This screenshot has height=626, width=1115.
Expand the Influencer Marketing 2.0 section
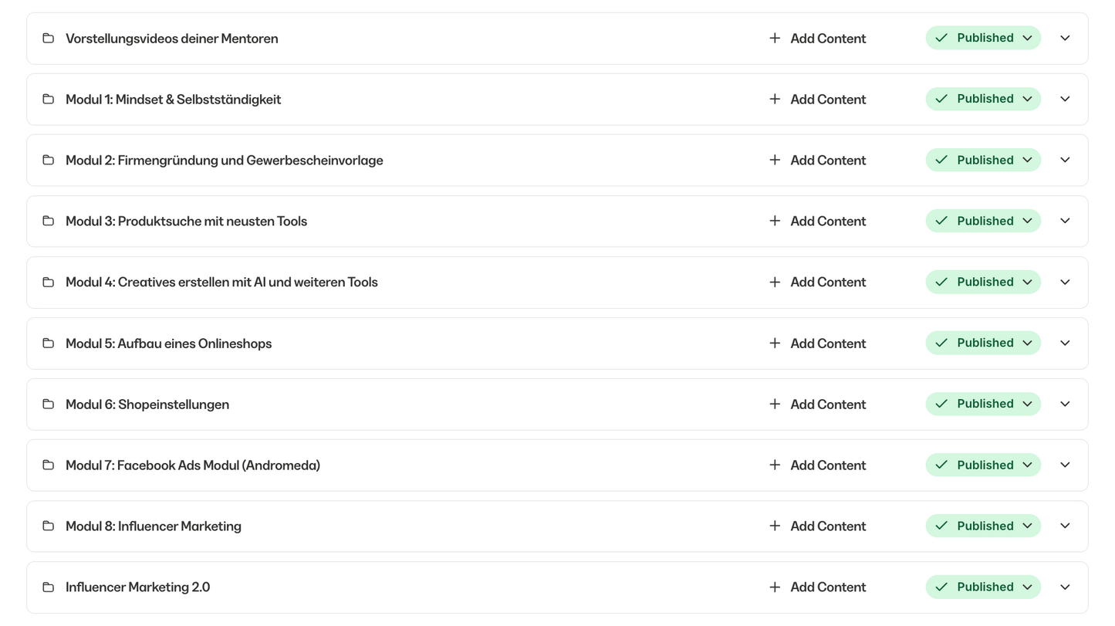(x=1065, y=587)
